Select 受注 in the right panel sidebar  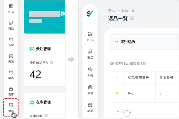tap(90, 89)
